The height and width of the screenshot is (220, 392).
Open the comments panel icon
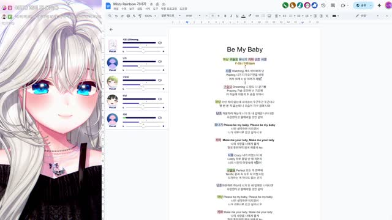(333, 5)
